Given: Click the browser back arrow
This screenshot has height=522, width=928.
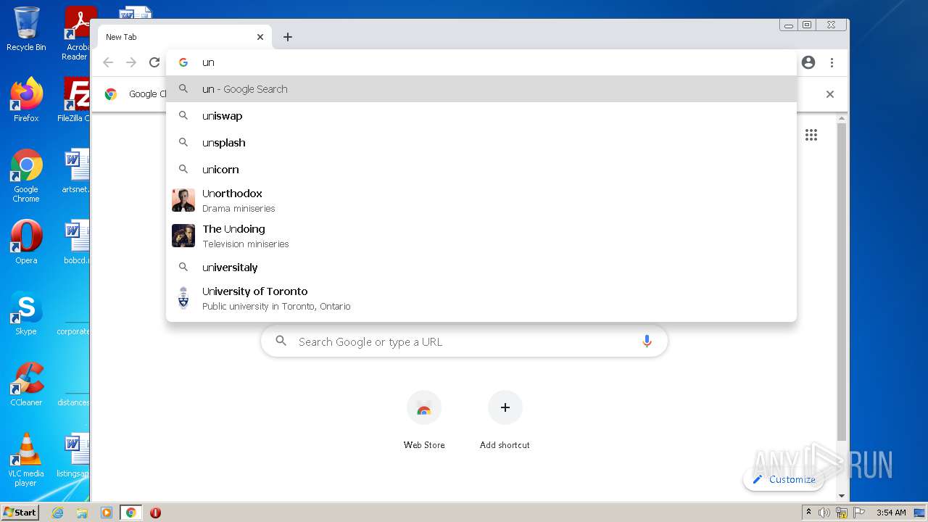Looking at the screenshot, I should [108, 62].
